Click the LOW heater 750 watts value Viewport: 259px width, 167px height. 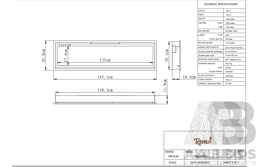pos(230,27)
